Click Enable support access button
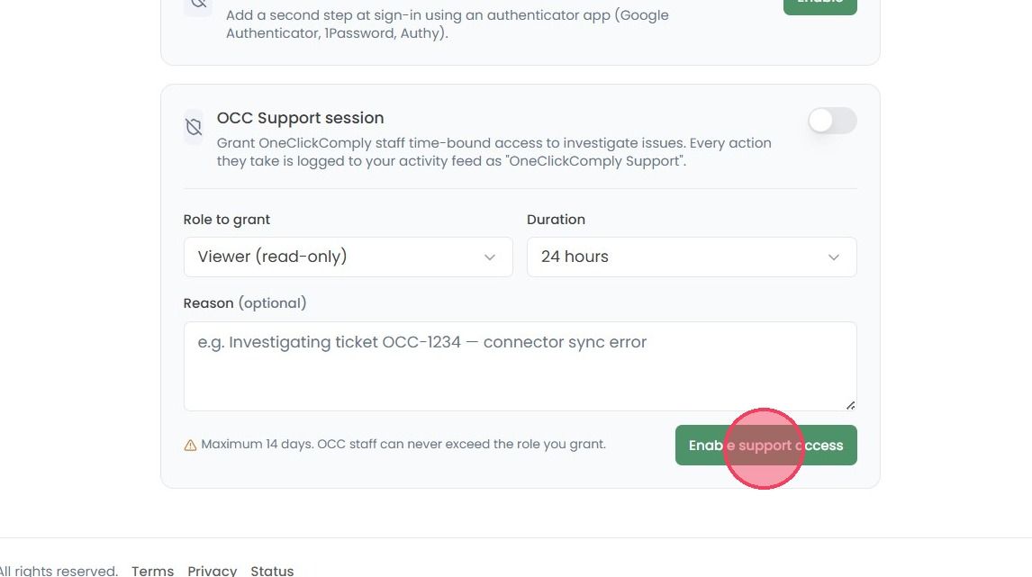The width and height of the screenshot is (1032, 577). [766, 446]
